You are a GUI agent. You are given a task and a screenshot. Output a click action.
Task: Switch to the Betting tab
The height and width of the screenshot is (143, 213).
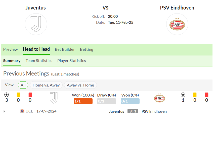87,49
